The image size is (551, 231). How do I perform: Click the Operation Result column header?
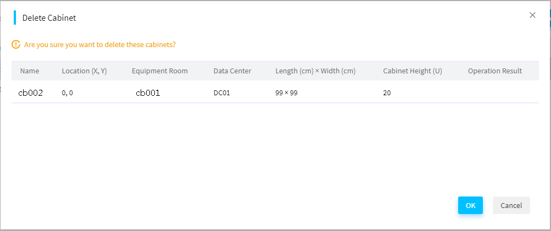coord(495,71)
